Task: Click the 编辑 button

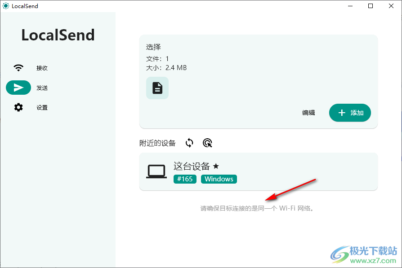Action: coord(308,113)
